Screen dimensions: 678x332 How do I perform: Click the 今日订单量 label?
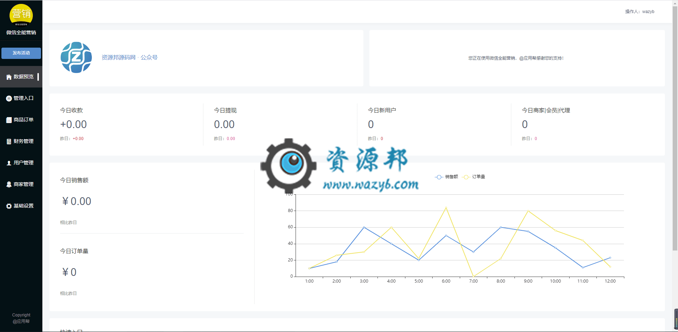coord(74,251)
